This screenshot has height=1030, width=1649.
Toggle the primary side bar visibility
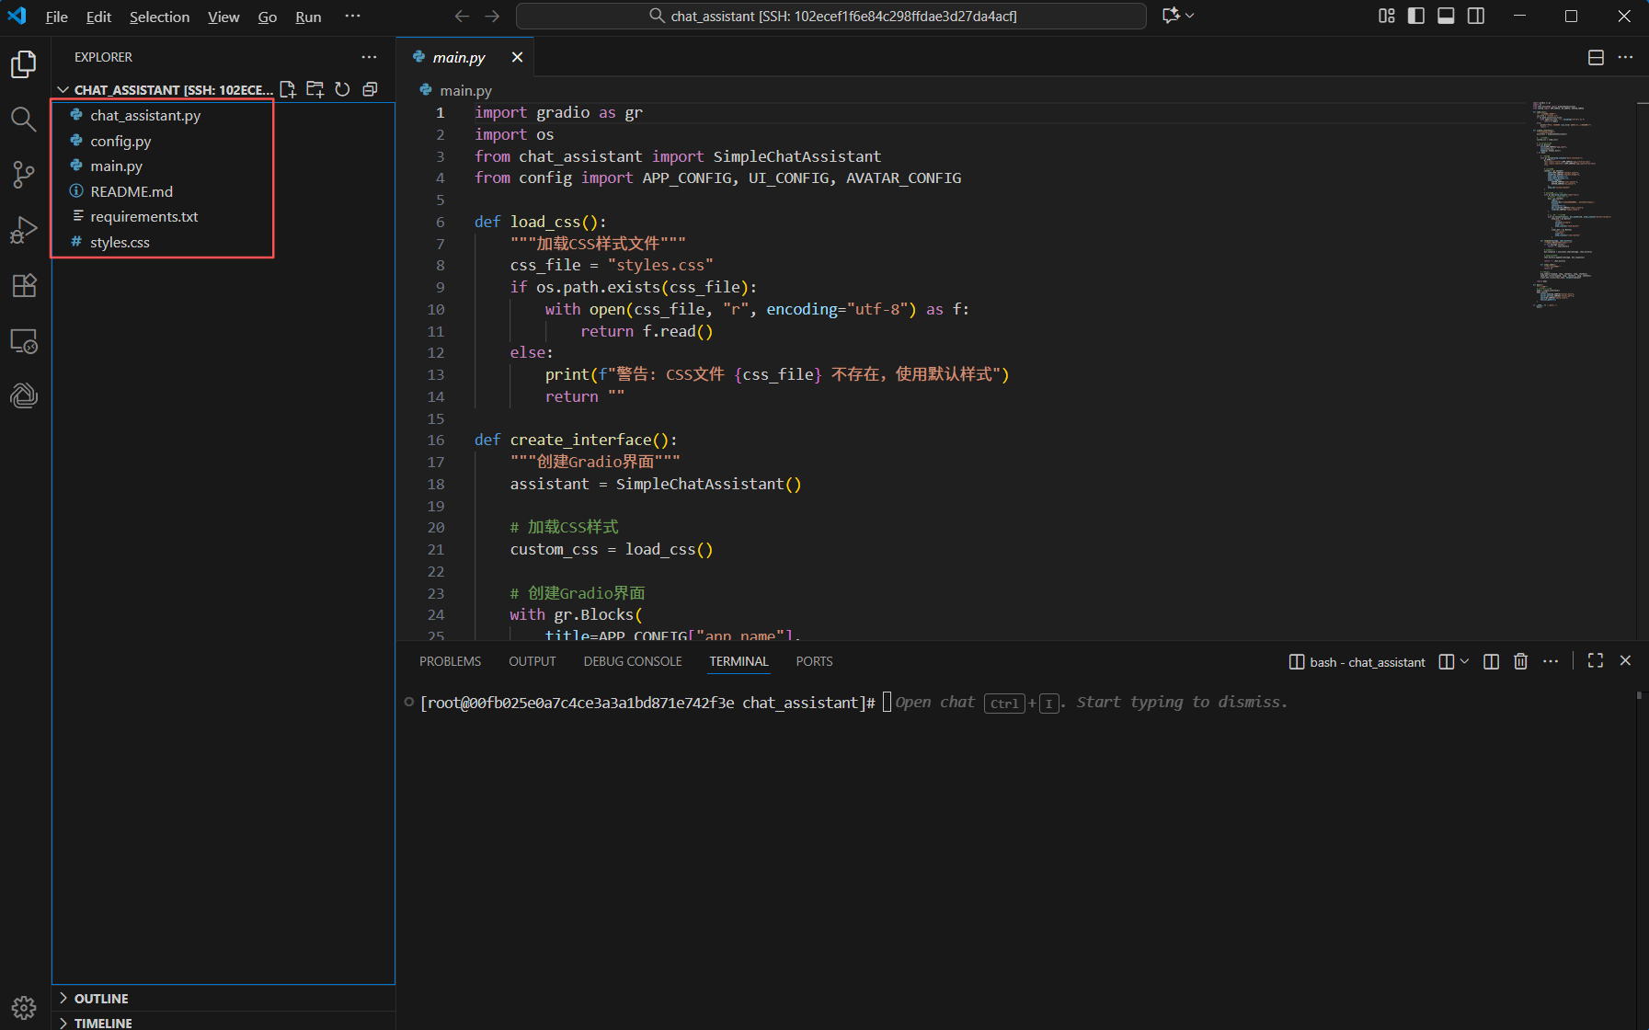click(1416, 16)
